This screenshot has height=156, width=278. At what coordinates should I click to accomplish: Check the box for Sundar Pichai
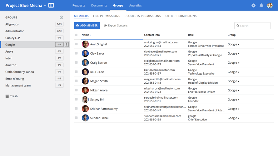[x=76, y=118]
